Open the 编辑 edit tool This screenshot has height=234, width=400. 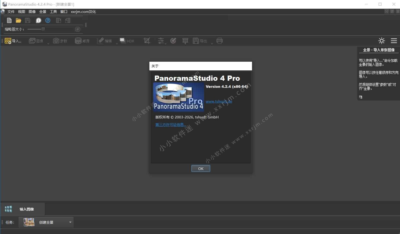tap(105, 41)
